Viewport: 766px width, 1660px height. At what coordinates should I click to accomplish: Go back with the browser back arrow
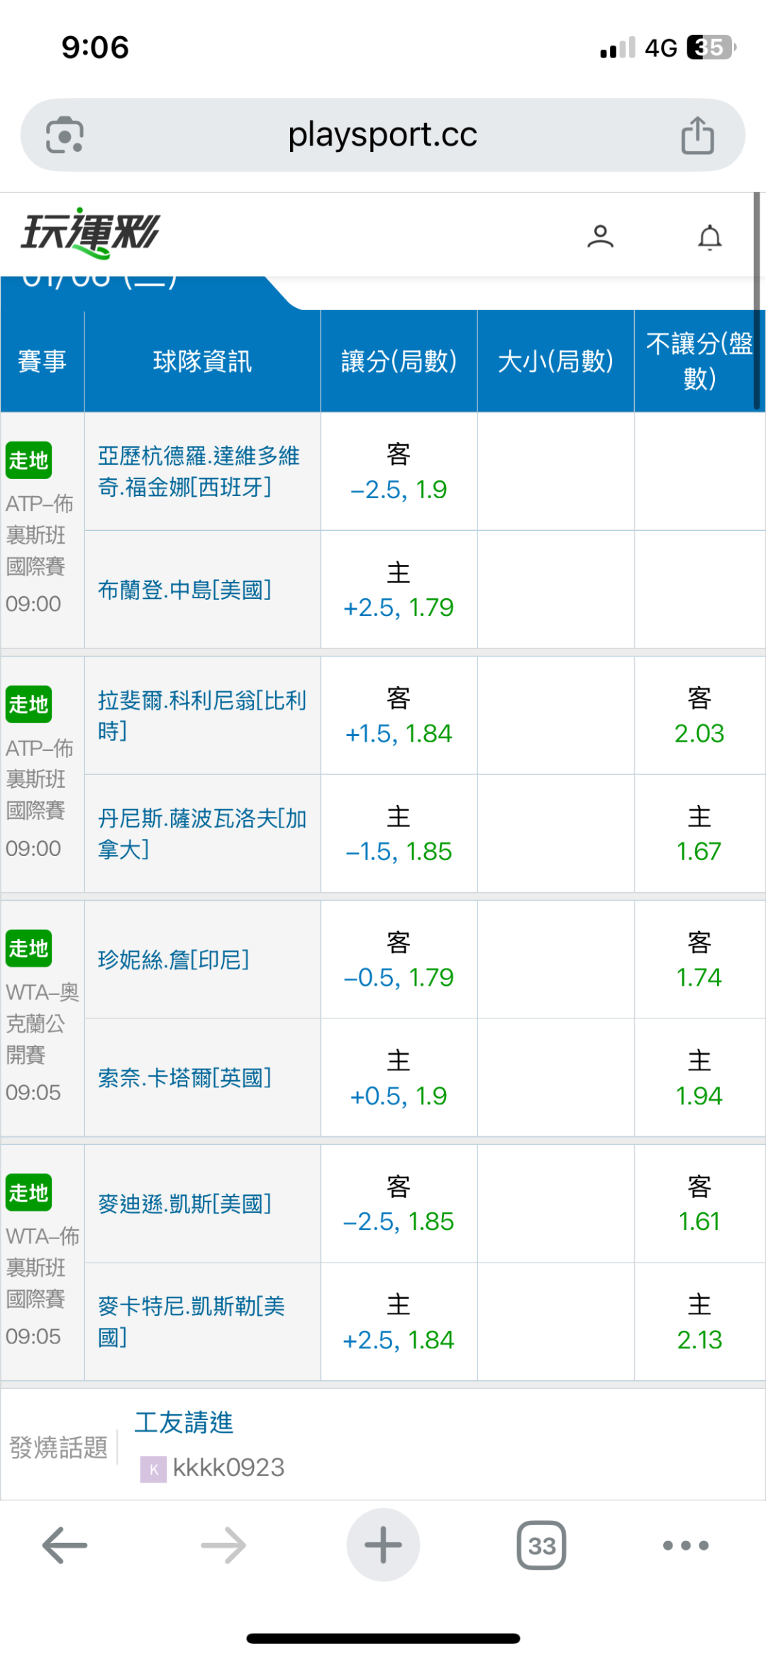coord(65,1545)
